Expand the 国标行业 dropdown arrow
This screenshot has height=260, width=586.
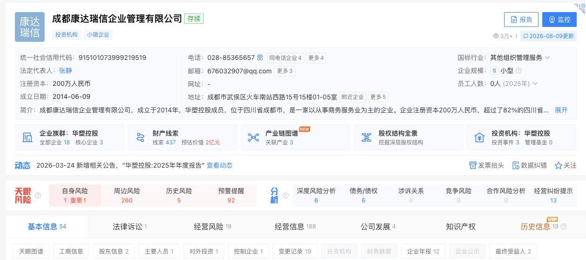coord(547,58)
